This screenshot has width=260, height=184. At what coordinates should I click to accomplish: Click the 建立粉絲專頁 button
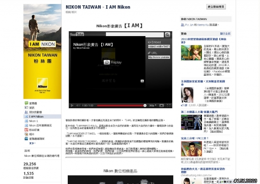point(216,6)
